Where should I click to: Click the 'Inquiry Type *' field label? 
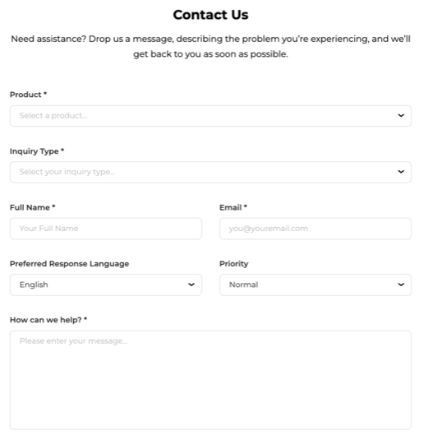[37, 151]
